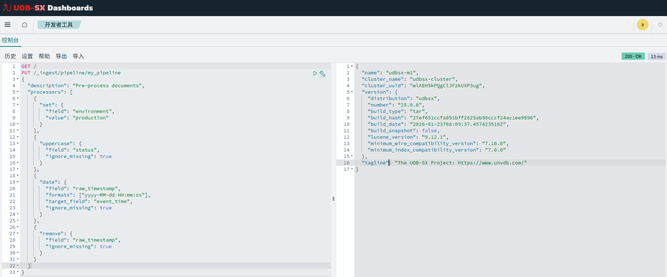667x277 pixels.
Task: Click line number 16 in response gutter
Action: 346,163
